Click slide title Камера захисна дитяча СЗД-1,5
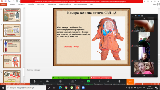 92,13
